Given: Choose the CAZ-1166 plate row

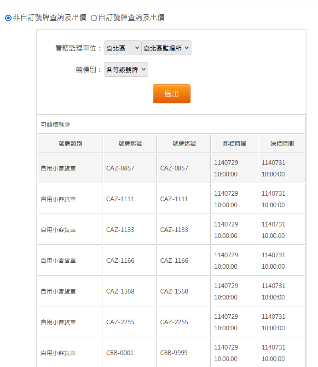Looking at the screenshot, I should pyautogui.click(x=172, y=260).
